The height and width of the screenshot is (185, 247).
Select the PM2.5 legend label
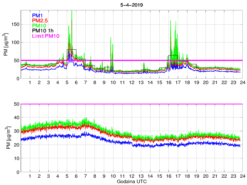[x=39, y=20]
